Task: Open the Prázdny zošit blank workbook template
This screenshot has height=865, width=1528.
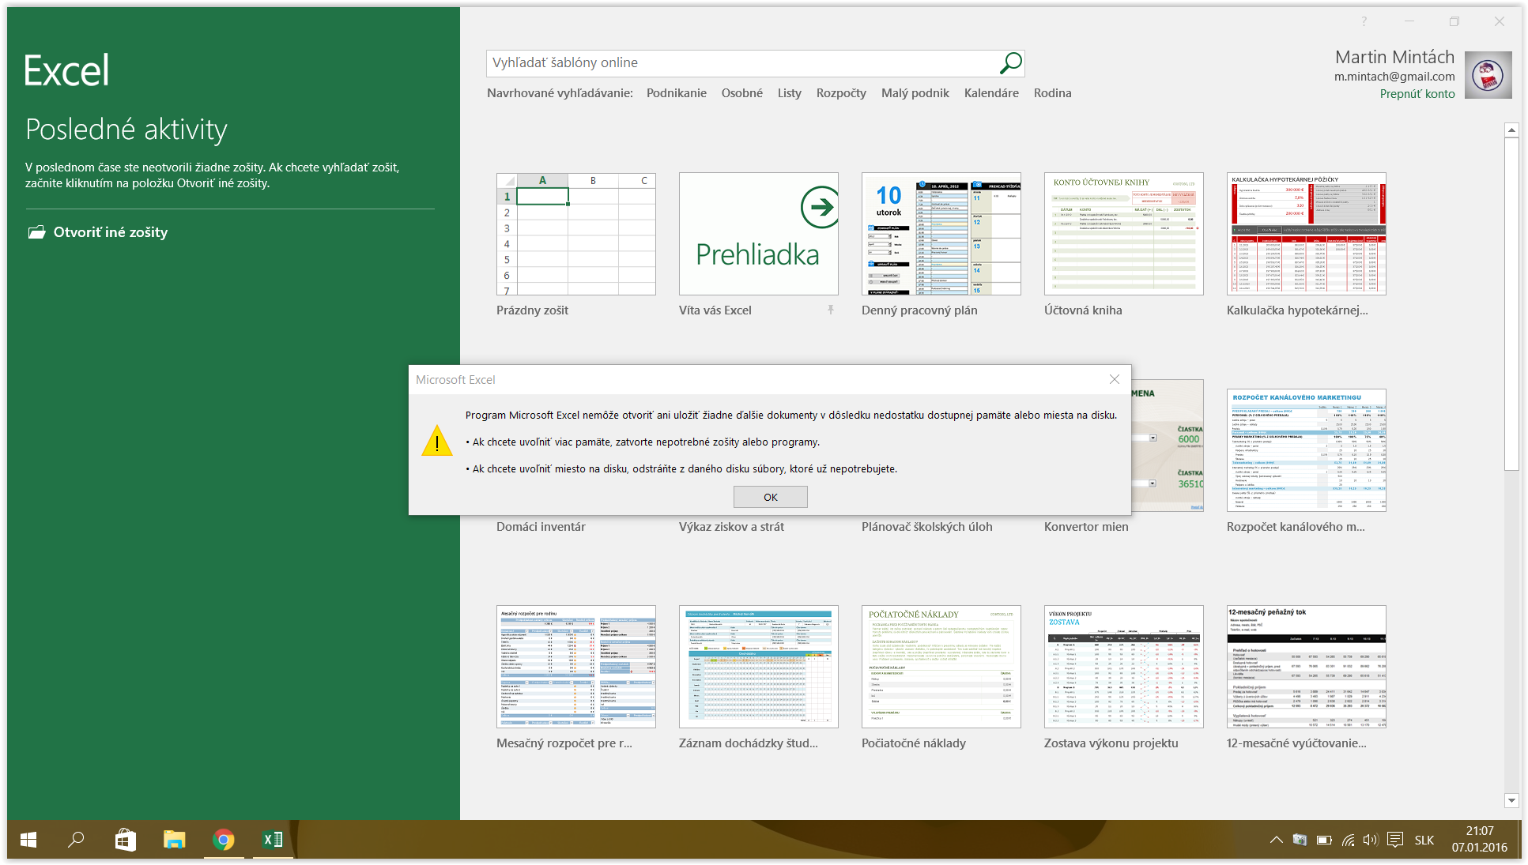Action: [575, 235]
